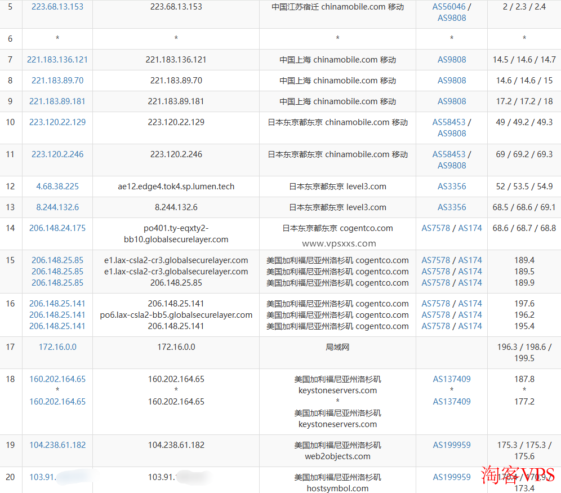Open the blue 223.120.22.129 IP link
Screen dimensions: 561x493
point(57,122)
